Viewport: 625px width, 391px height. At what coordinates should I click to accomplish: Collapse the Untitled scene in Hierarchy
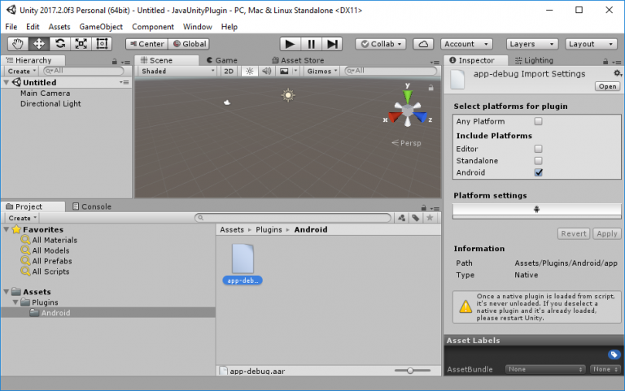(7, 82)
